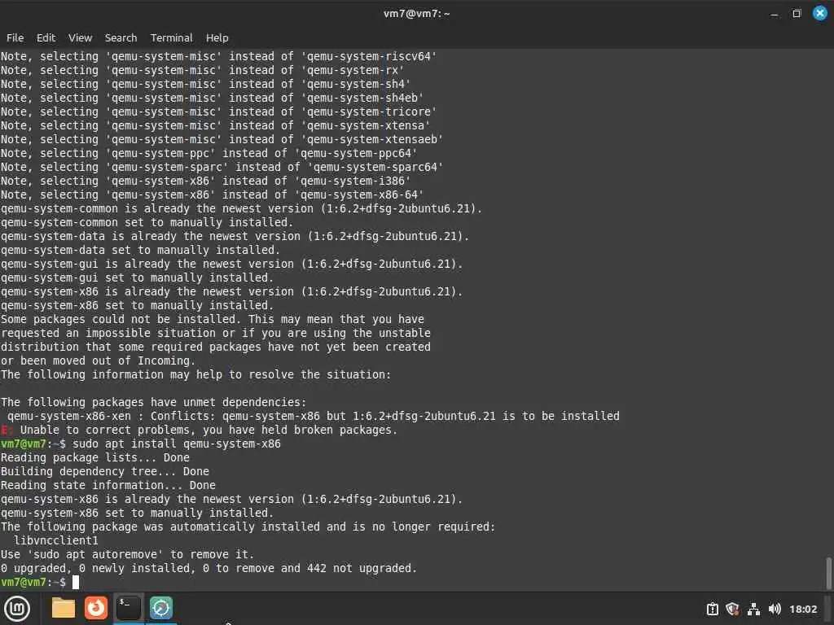Activate the Terminal icon in the taskbar
The width and height of the screenshot is (834, 625).
(128, 608)
